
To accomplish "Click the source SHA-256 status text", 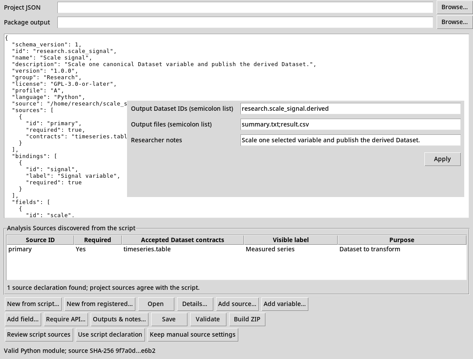I will (x=80, y=351).
